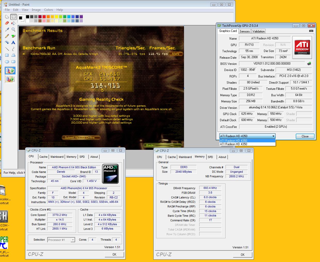Open the Image menu in Paint
This screenshot has width=320, height=262.
pos(36,10)
